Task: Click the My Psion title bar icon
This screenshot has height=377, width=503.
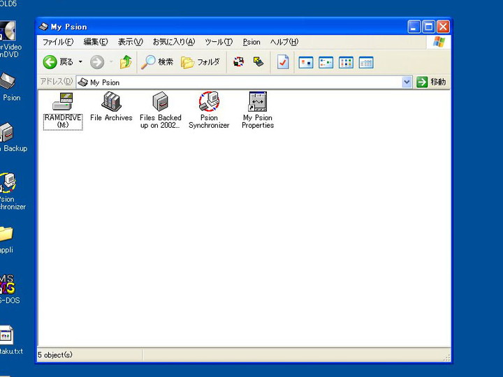Action: 43,27
